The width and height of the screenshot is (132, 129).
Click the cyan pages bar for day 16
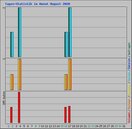point(67,45)
